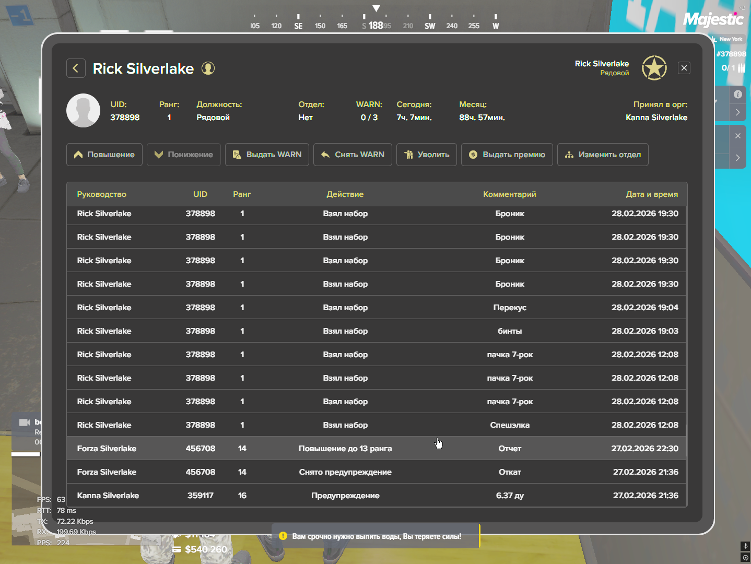Remove a warning via Снять WARN
Image resolution: width=751 pixels, height=564 pixels.
(353, 155)
